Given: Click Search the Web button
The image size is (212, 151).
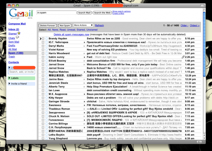Looking at the screenshot, I should tap(102, 13).
